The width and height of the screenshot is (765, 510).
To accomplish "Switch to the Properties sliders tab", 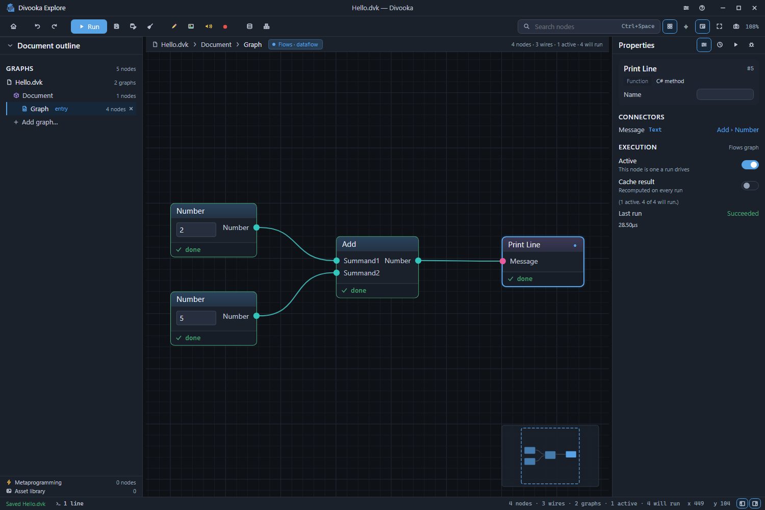I will 704,45.
